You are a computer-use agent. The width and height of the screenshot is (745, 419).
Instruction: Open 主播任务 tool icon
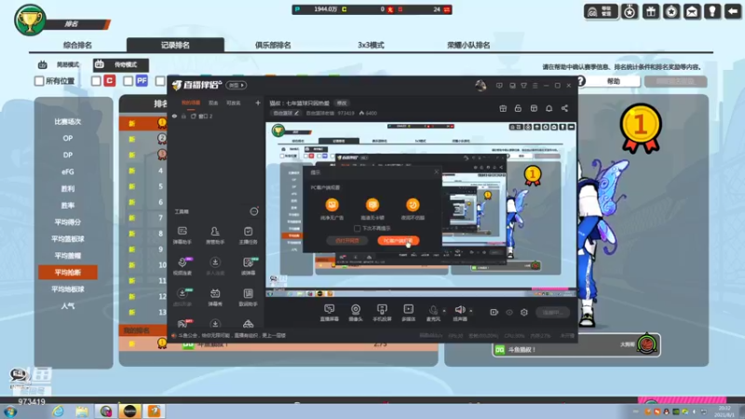click(x=248, y=236)
